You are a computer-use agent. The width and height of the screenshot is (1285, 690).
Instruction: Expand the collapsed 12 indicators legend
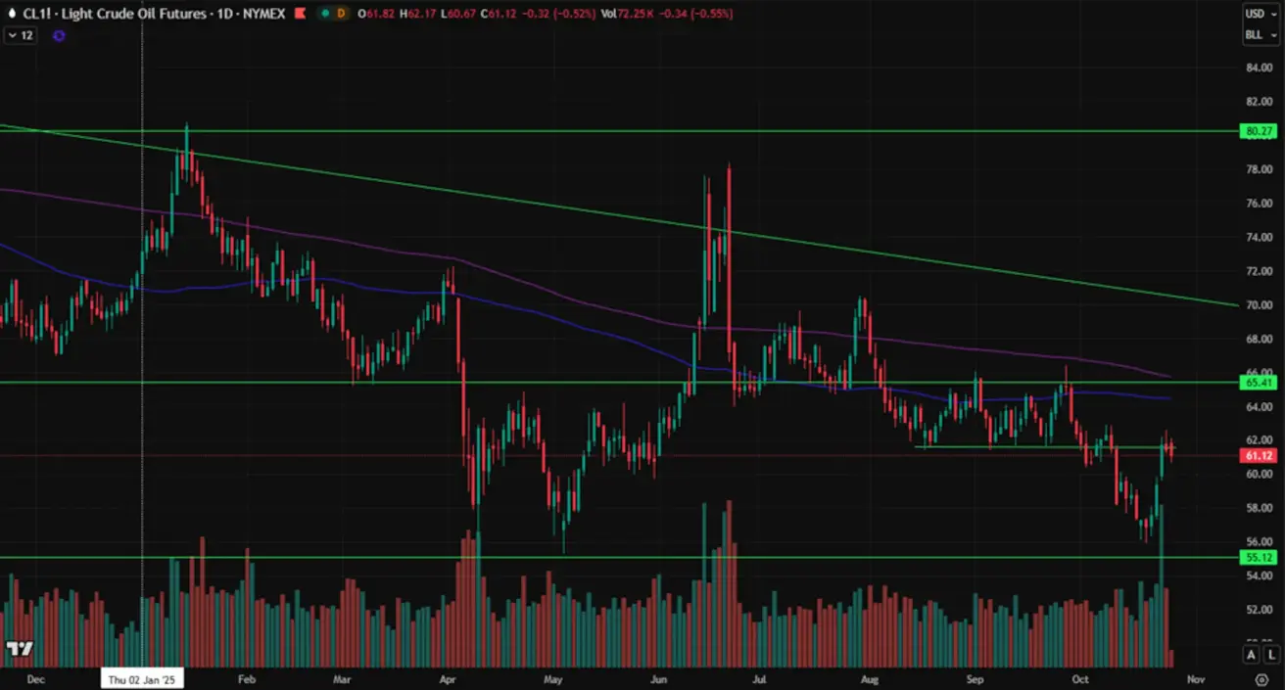tap(20, 35)
